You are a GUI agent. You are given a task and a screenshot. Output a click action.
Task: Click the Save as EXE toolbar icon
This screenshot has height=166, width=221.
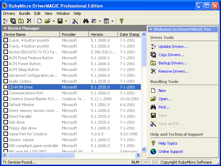(75, 21)
